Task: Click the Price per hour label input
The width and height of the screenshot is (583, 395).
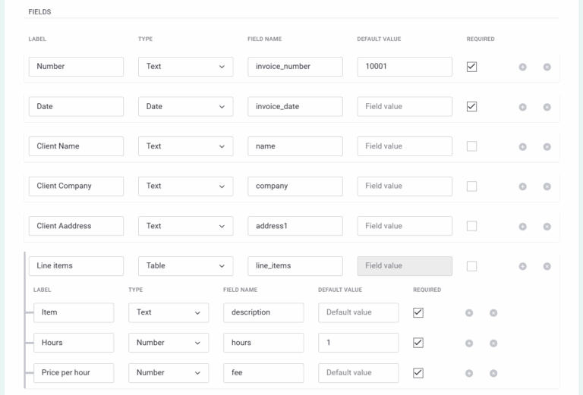Action: [x=74, y=373]
